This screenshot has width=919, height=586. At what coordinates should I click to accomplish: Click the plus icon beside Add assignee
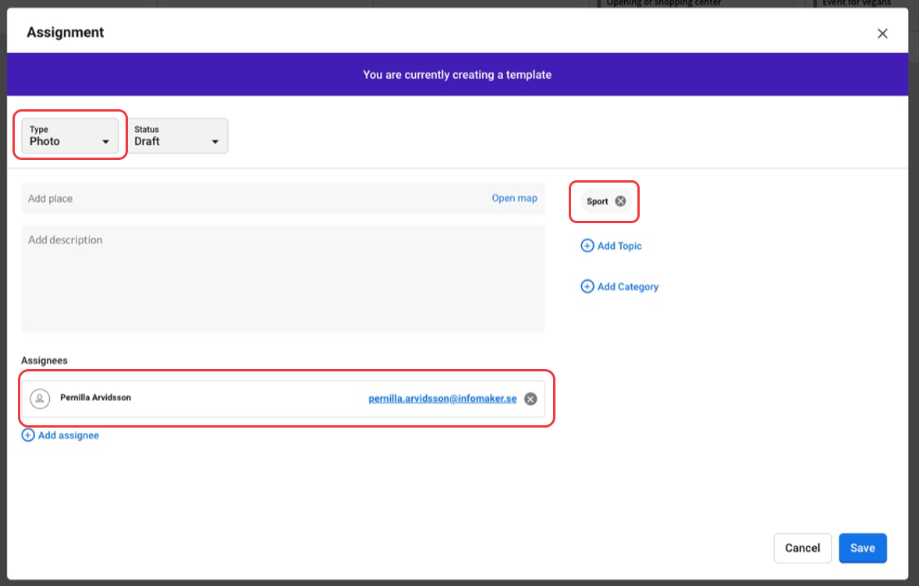point(28,435)
